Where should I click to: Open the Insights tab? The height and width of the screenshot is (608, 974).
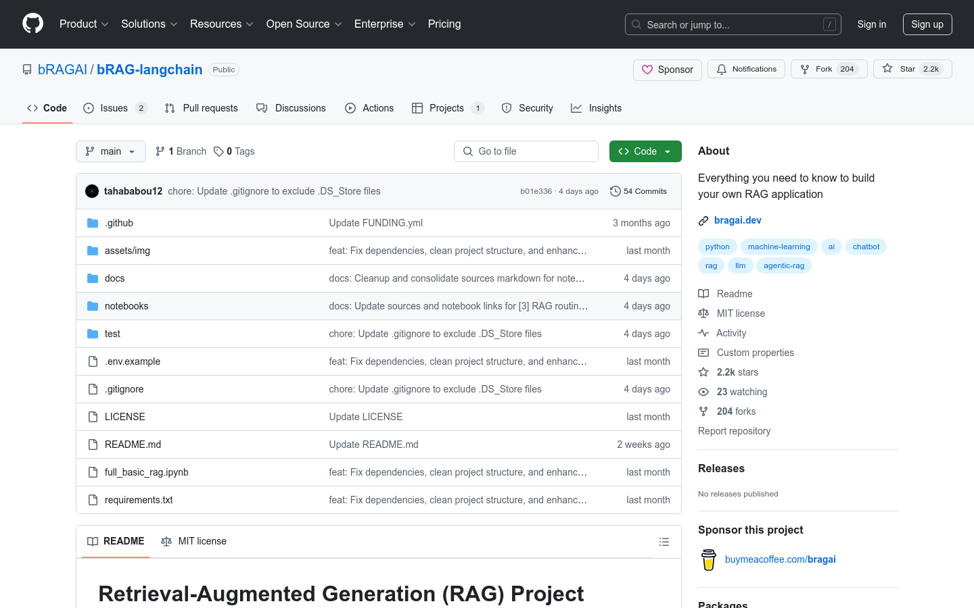596,108
